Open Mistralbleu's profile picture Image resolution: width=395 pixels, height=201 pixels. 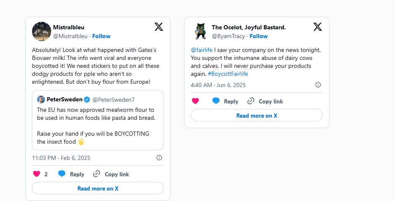point(42,31)
